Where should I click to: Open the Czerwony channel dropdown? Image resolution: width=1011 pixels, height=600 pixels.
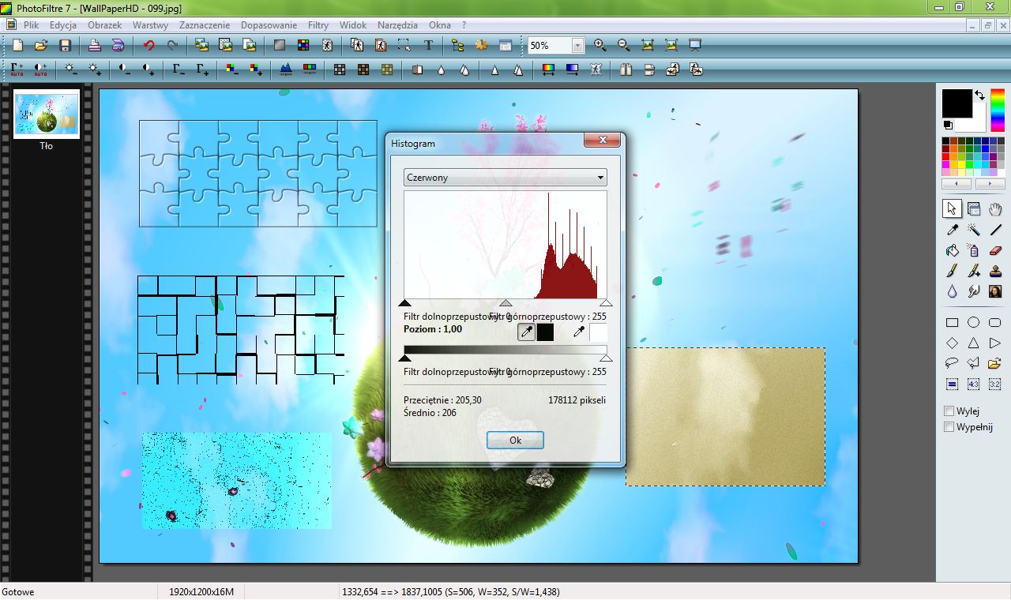505,178
